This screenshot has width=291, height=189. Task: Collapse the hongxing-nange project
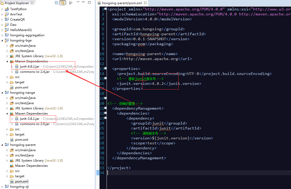pos(2,93)
